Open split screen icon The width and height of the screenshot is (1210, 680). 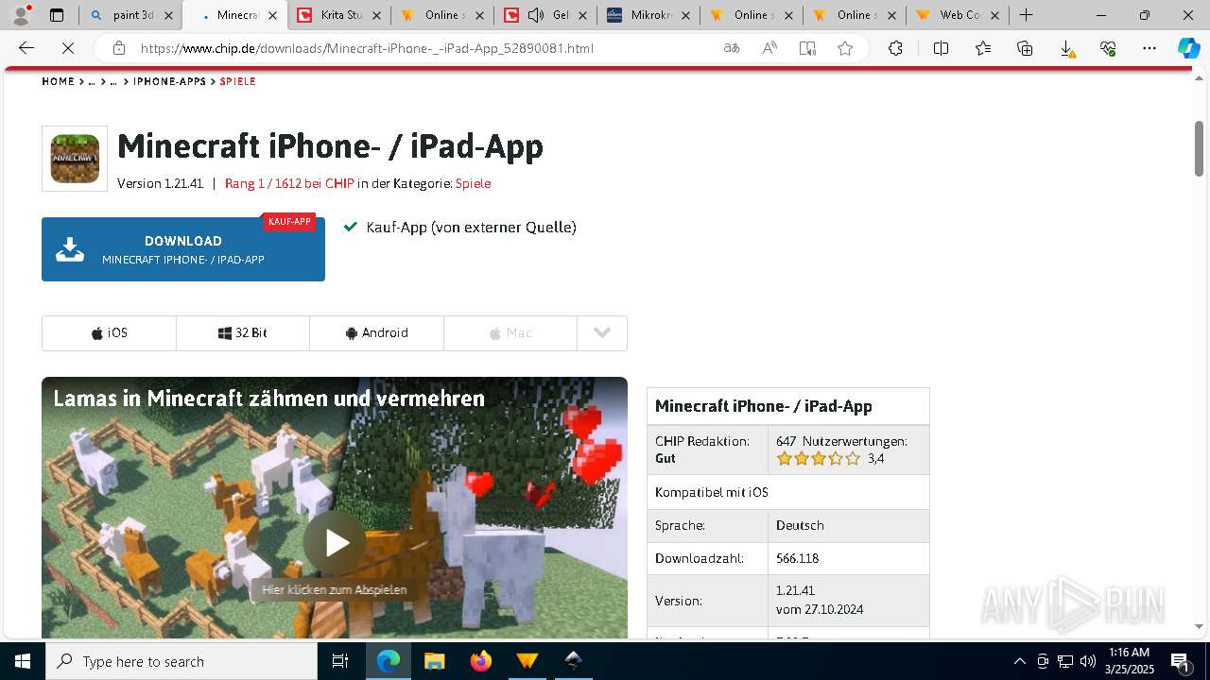tap(941, 48)
